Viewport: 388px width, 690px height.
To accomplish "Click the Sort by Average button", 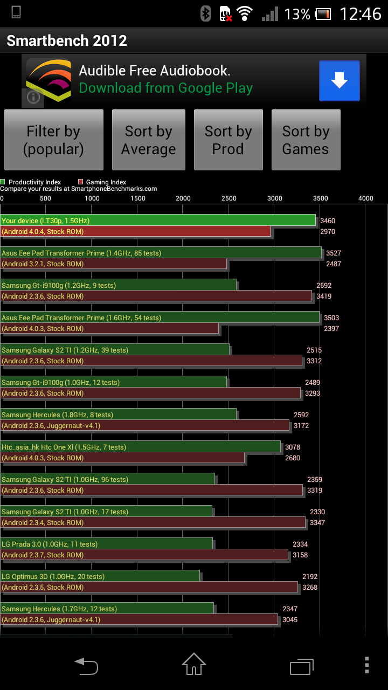I will click(x=149, y=140).
